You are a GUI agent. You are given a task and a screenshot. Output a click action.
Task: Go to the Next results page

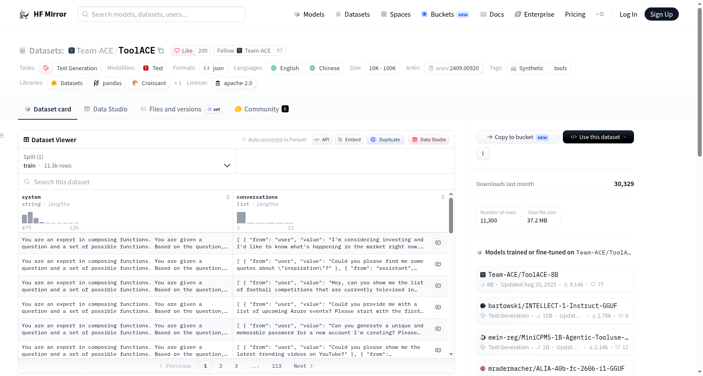[x=303, y=366]
